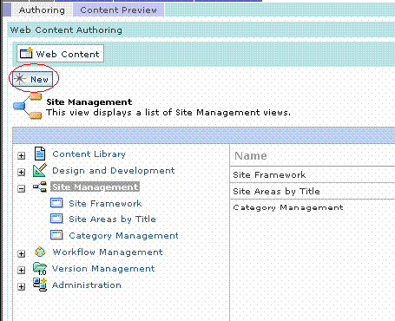Switch to the Content Preview tab

click(118, 10)
